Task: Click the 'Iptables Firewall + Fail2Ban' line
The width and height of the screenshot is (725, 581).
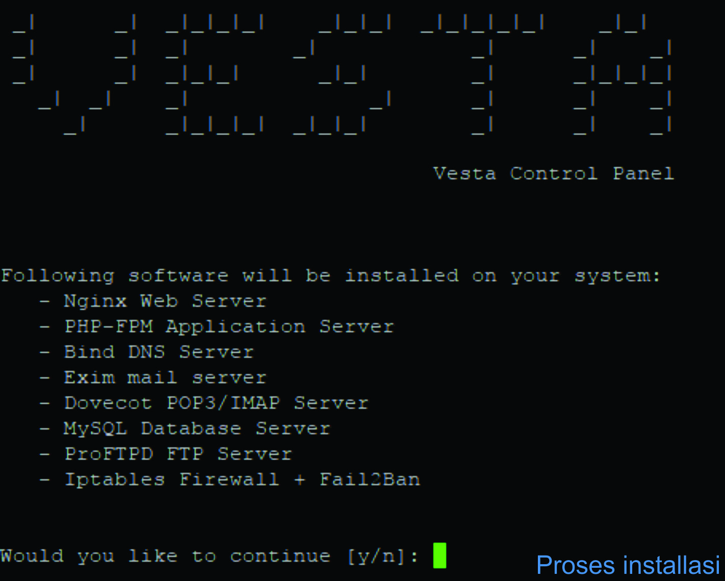Action: tap(242, 480)
